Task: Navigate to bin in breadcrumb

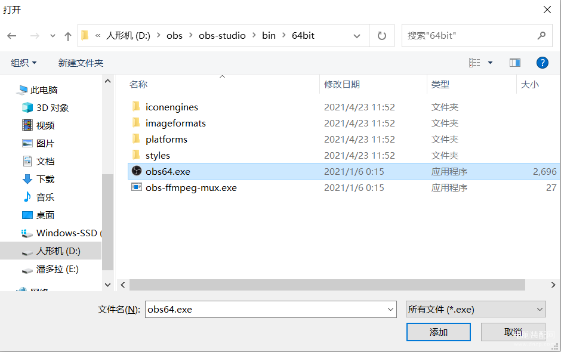Action: tap(269, 35)
